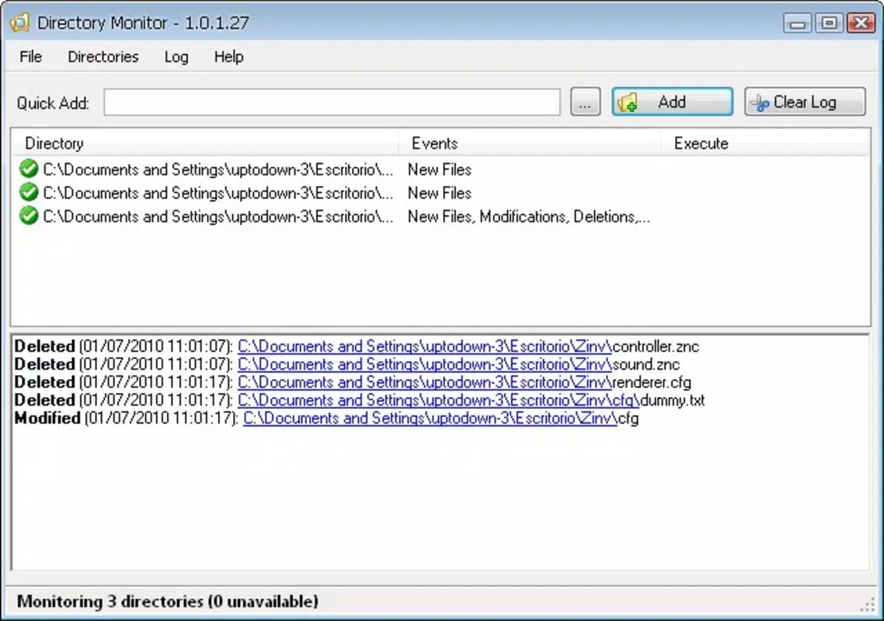Click the Directory column header
Image resolution: width=884 pixels, height=621 pixels.
click(x=205, y=143)
